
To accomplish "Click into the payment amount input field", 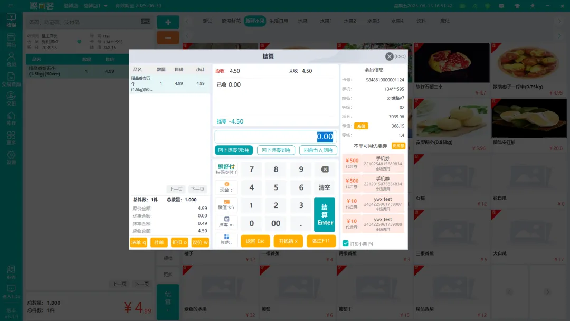I will [274, 137].
